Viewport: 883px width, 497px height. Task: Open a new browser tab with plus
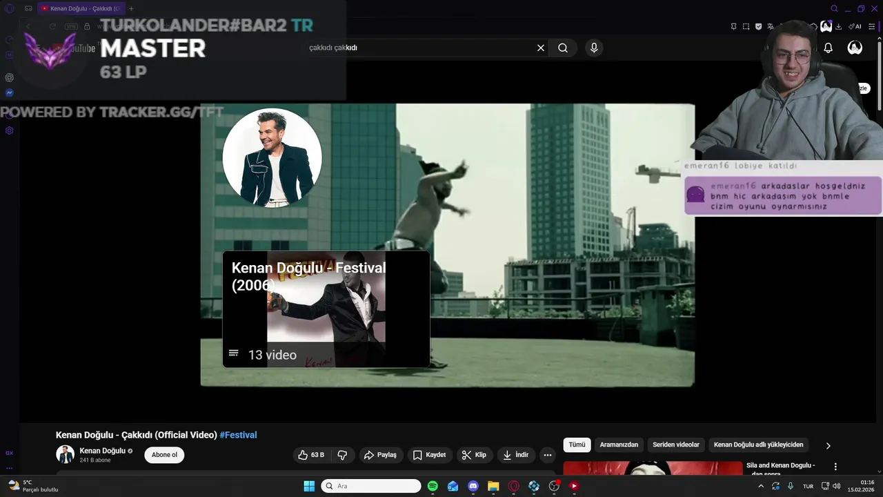[131, 8]
